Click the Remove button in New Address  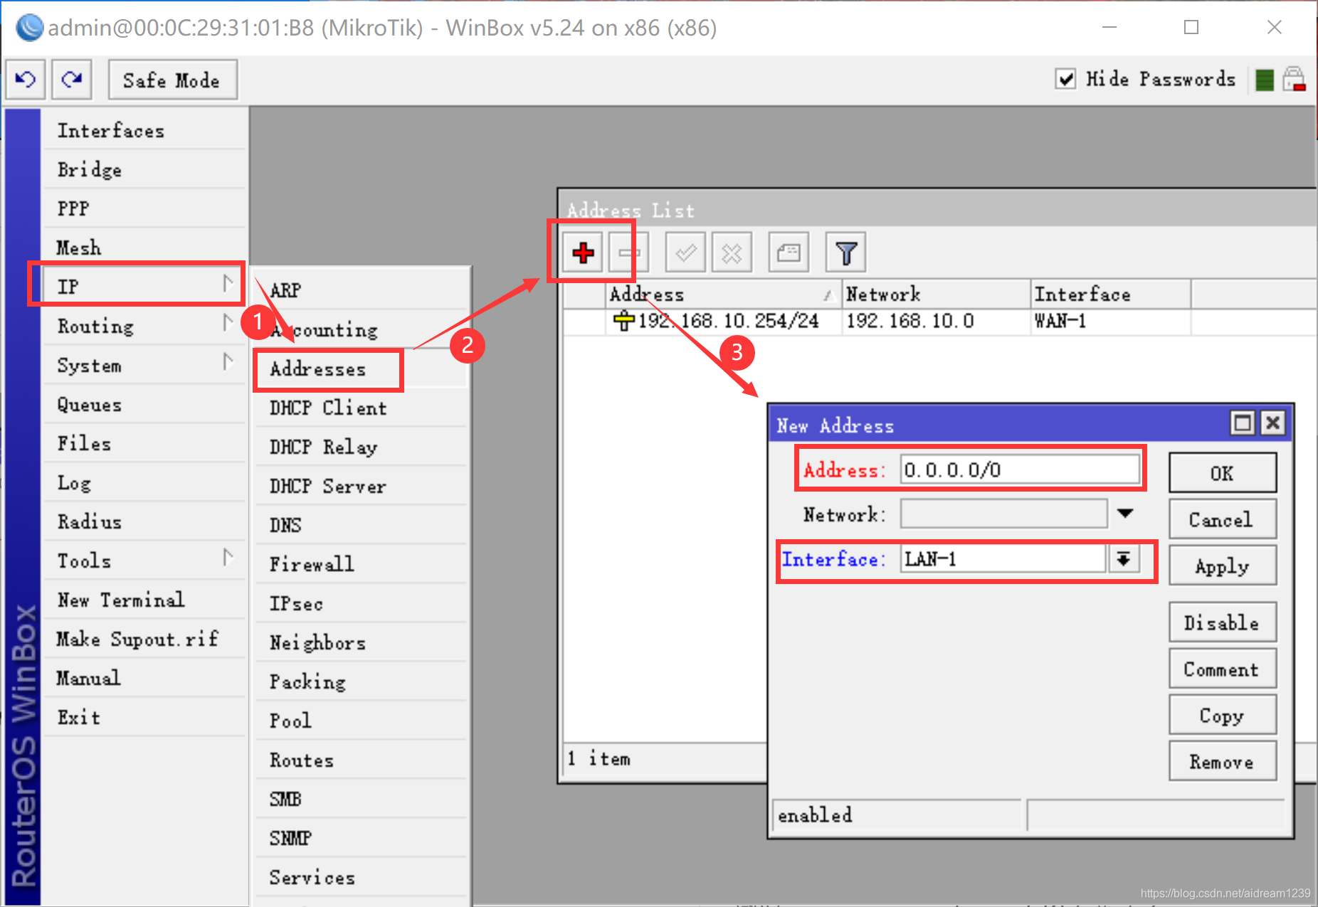tap(1223, 762)
